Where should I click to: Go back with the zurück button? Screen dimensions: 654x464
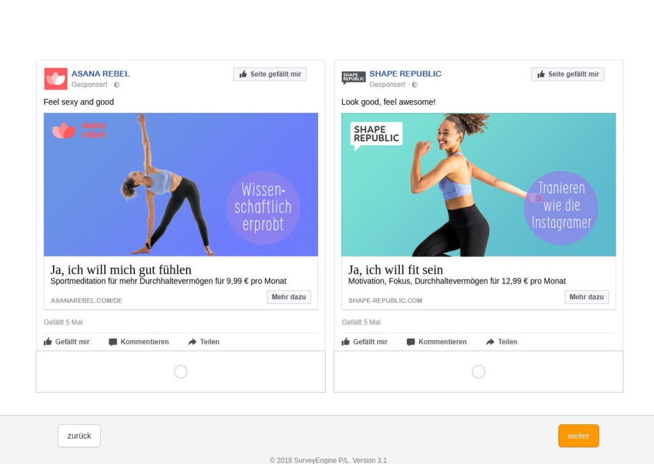pyautogui.click(x=79, y=436)
